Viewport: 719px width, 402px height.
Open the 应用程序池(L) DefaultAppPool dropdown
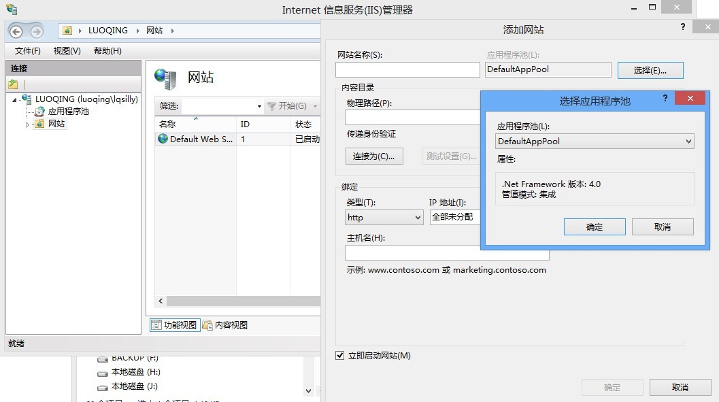pyautogui.click(x=595, y=141)
